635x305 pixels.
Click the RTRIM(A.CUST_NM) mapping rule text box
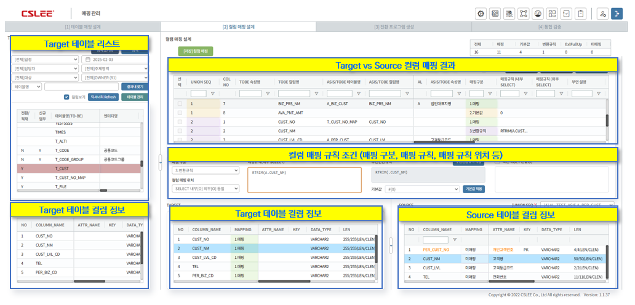click(304, 180)
